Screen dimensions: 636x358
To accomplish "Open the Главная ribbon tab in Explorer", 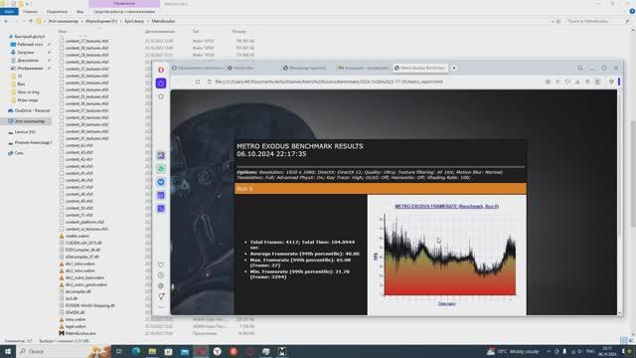I will [x=30, y=12].
